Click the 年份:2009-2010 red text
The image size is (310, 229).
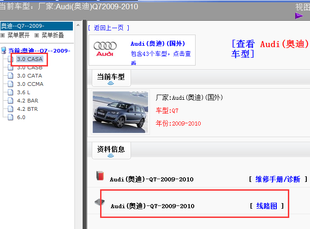tap(179, 124)
